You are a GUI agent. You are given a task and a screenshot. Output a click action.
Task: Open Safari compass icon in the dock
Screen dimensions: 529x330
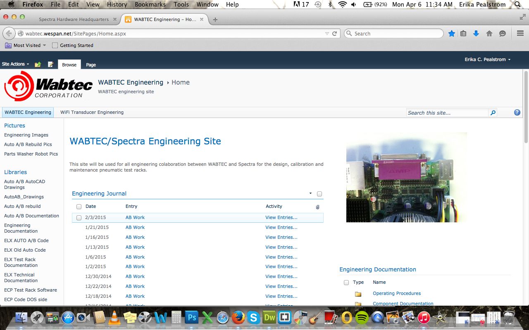tap(222, 317)
